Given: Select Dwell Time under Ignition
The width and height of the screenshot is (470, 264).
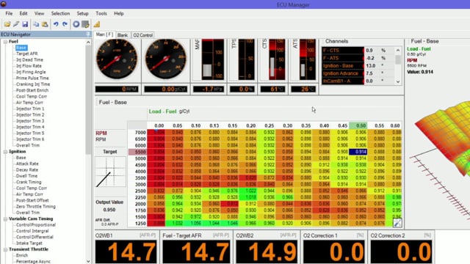Looking at the screenshot, I should [26, 176].
